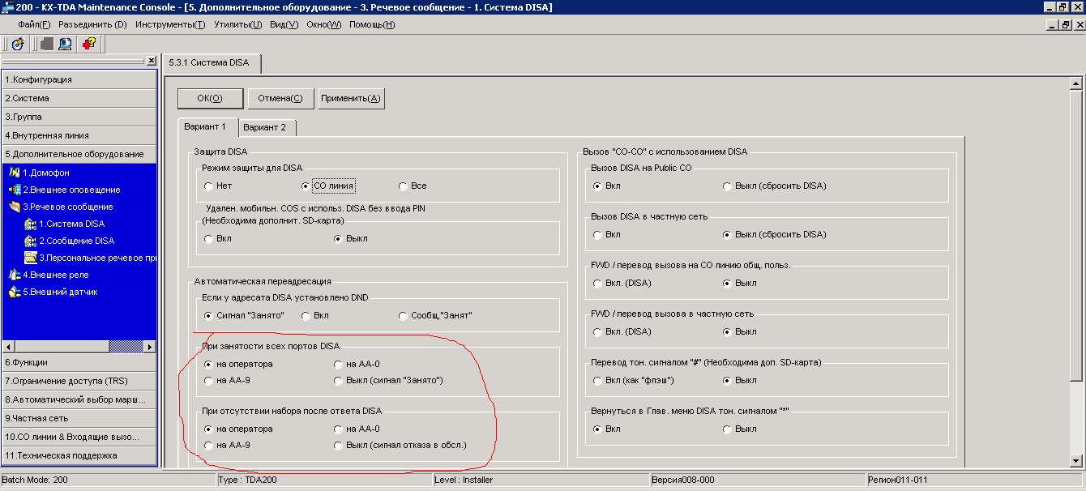Expand 10.СО линии & Входящие вызовы section
This screenshot has width=1086, height=491.
(79, 437)
